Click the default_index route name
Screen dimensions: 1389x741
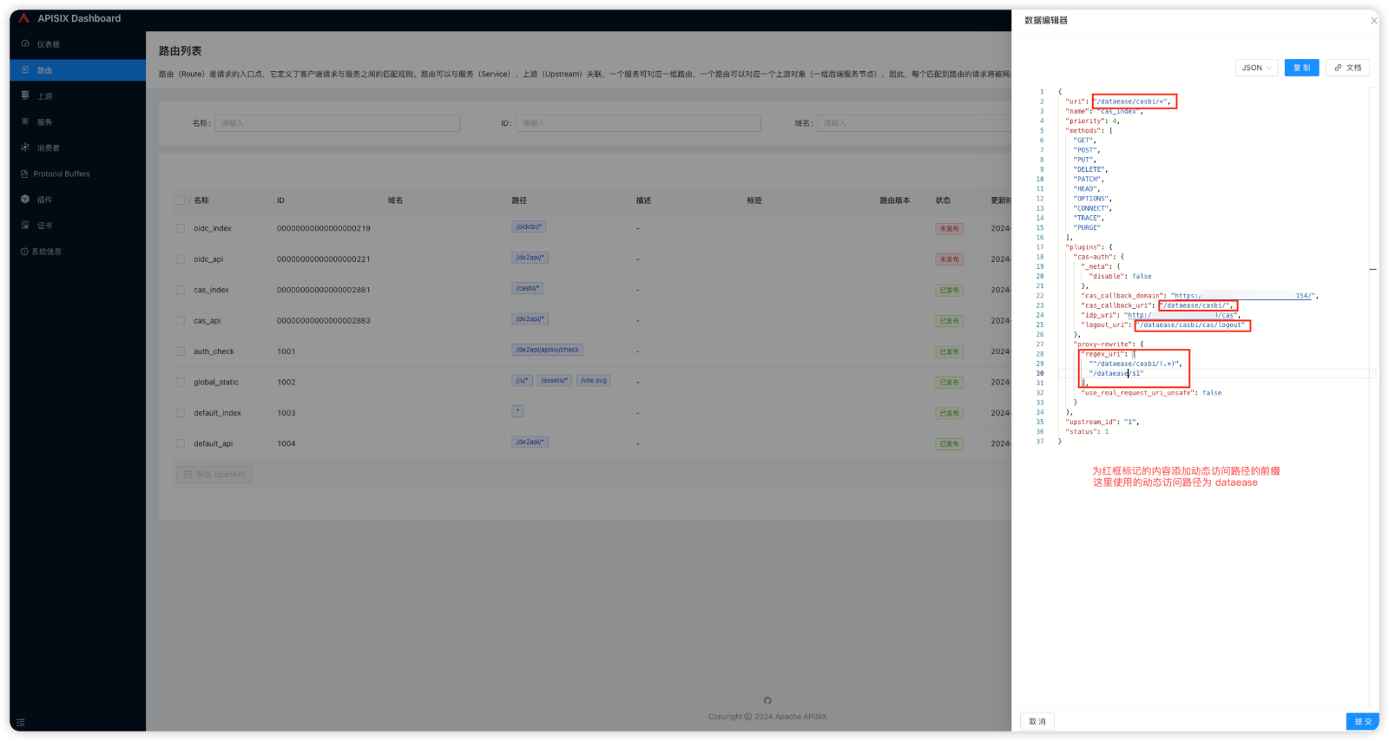217,413
